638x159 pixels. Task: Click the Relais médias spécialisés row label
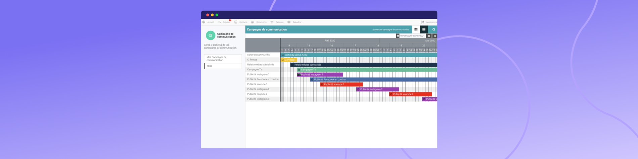(x=261, y=64)
